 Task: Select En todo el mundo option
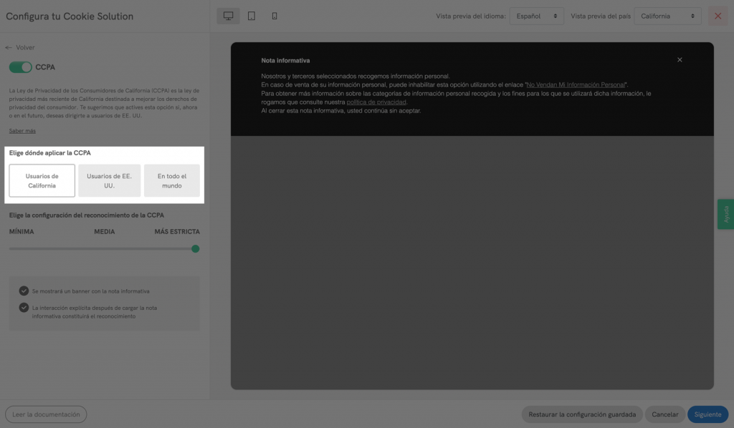[x=172, y=180]
